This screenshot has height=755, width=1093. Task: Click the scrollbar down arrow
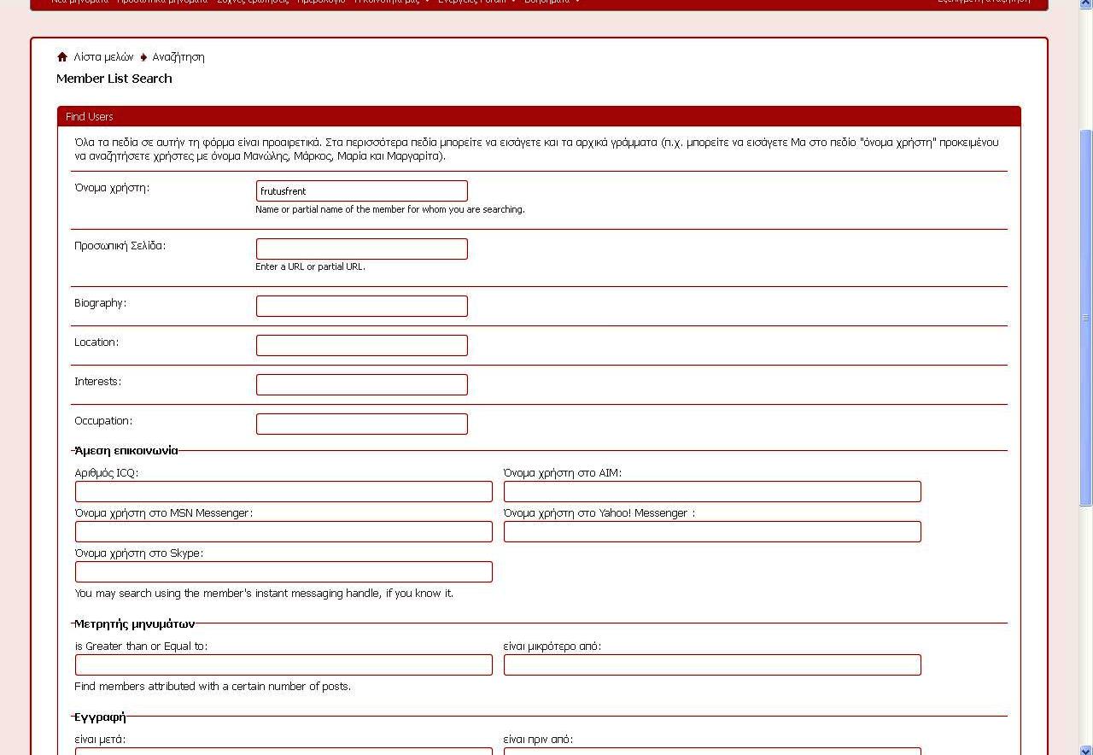point(1085,749)
